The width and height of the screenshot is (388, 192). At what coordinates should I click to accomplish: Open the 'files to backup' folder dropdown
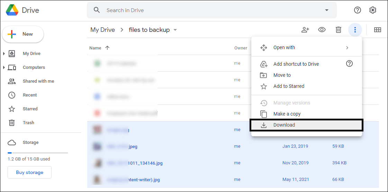point(175,30)
